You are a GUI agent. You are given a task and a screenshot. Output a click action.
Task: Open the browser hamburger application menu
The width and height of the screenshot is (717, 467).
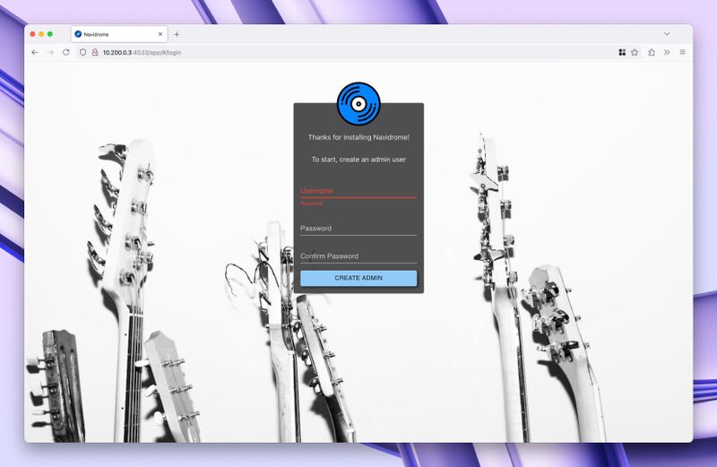click(682, 52)
